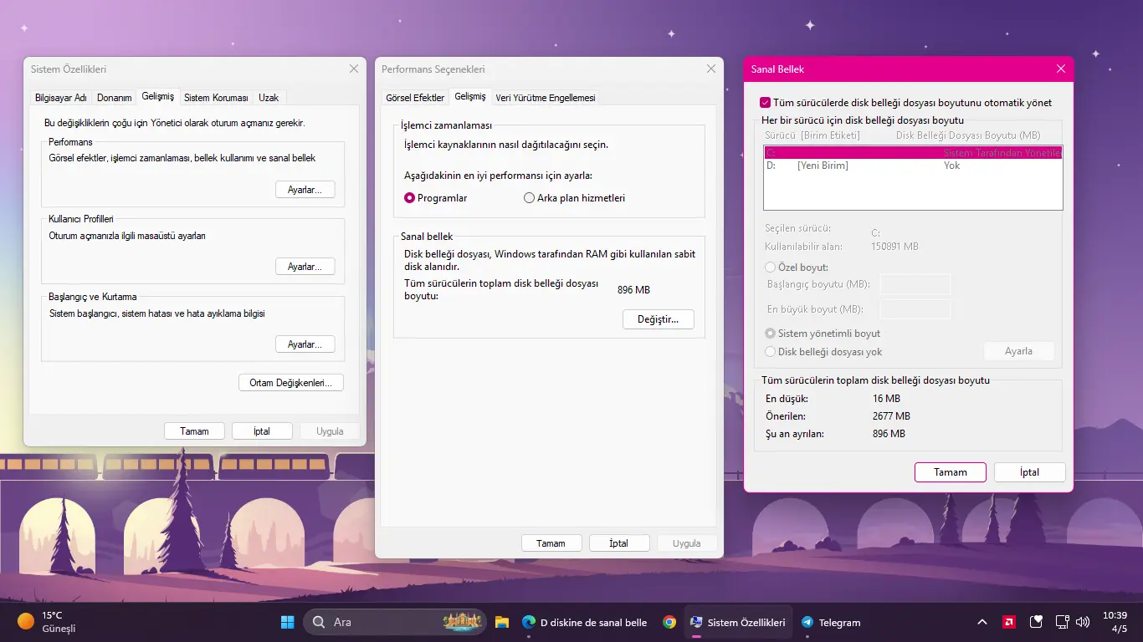Click Başlangıç boyutu (MB) input field

pos(915,284)
